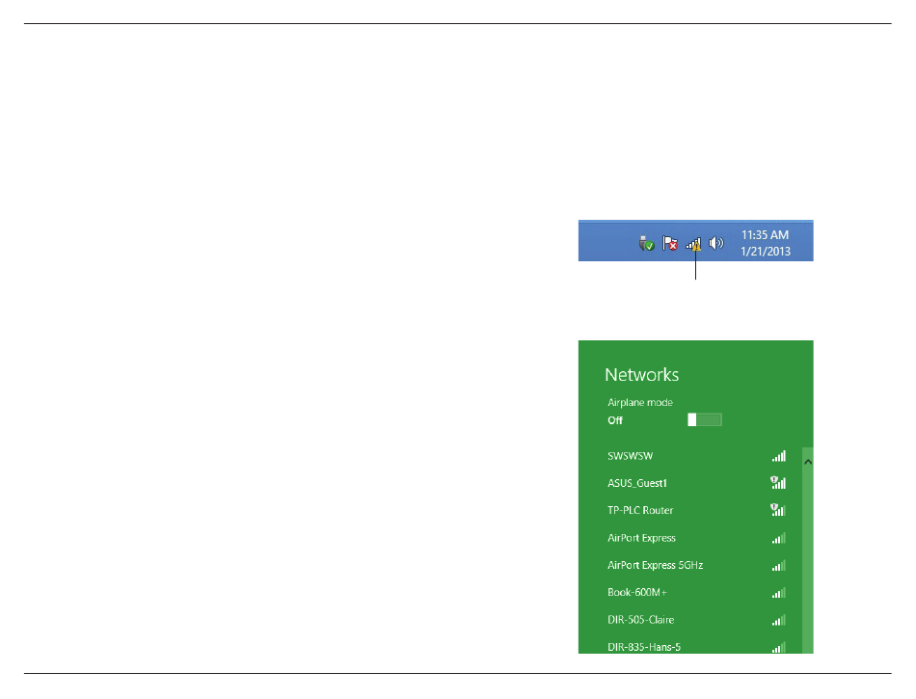The width and height of the screenshot is (916, 699).
Task: Click the signal bars icon beside SWSWSW
Action: coord(778,456)
